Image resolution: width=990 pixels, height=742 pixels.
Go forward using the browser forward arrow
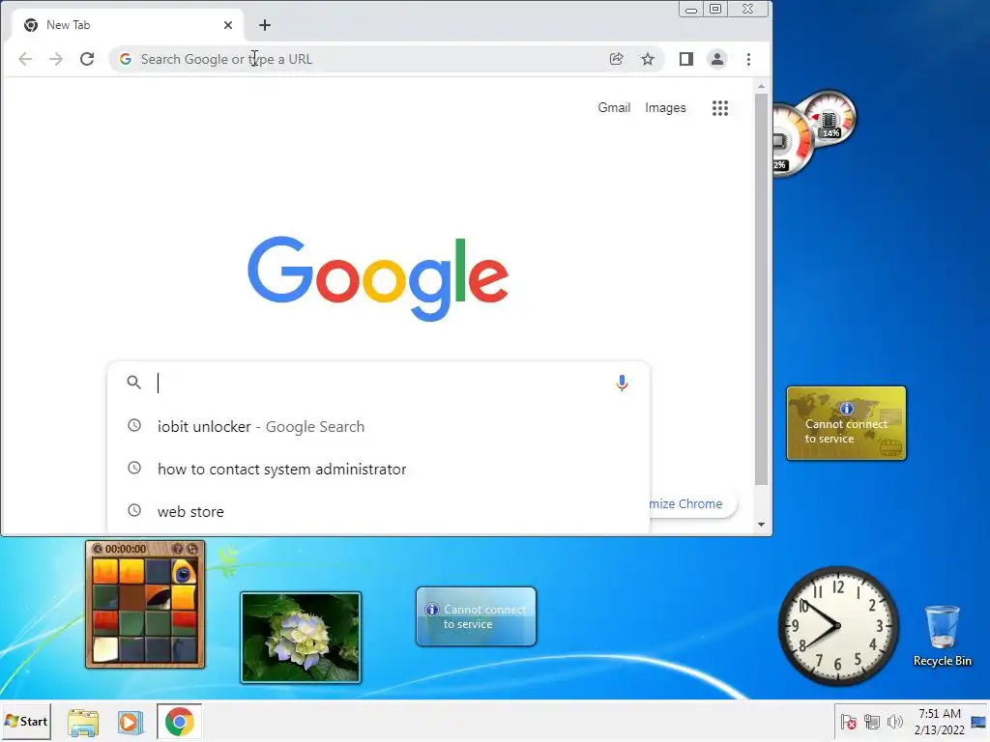56,59
